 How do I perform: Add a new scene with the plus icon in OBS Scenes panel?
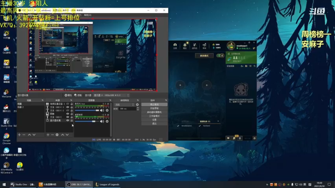coord(19,135)
